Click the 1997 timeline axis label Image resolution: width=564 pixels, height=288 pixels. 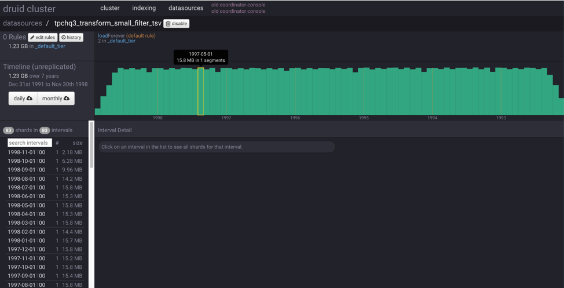pyautogui.click(x=226, y=118)
